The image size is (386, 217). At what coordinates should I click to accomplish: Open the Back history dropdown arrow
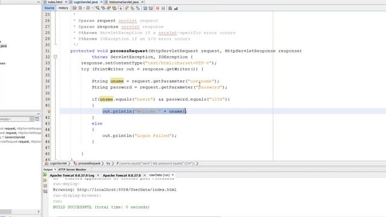[x=84, y=8]
